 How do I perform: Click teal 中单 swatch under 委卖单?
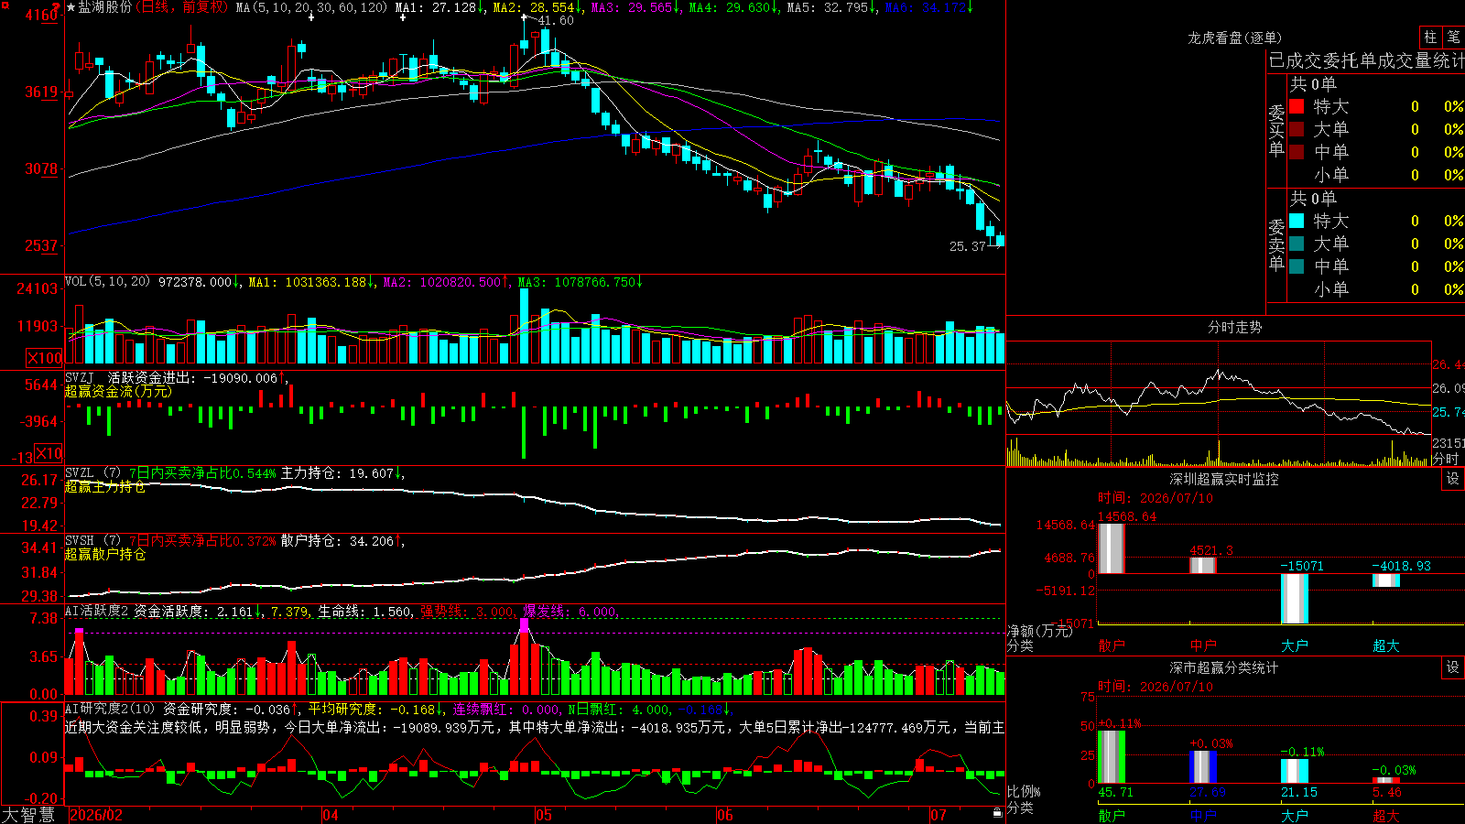1297,266
